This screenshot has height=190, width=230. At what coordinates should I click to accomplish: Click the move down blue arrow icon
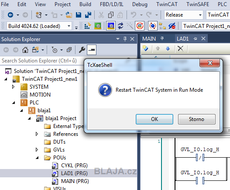(168, 48)
